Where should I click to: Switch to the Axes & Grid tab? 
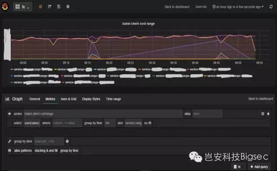point(68,99)
